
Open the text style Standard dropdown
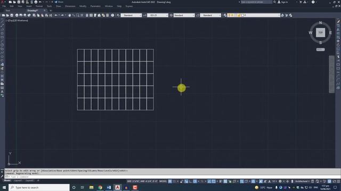click(131, 15)
